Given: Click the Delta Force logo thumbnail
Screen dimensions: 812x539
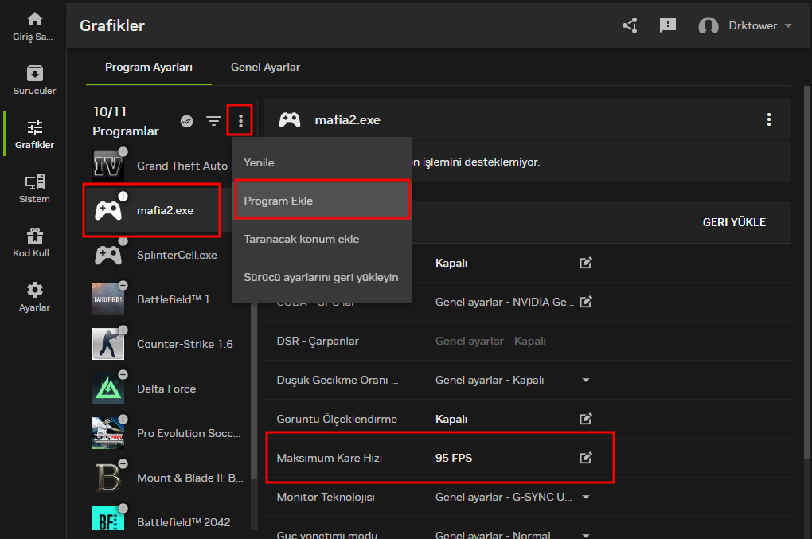Looking at the screenshot, I should tap(108, 389).
